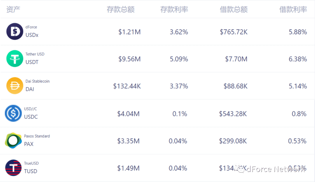Click TUSD deposit rate 0.04%
315x182 pixels.
pos(178,168)
